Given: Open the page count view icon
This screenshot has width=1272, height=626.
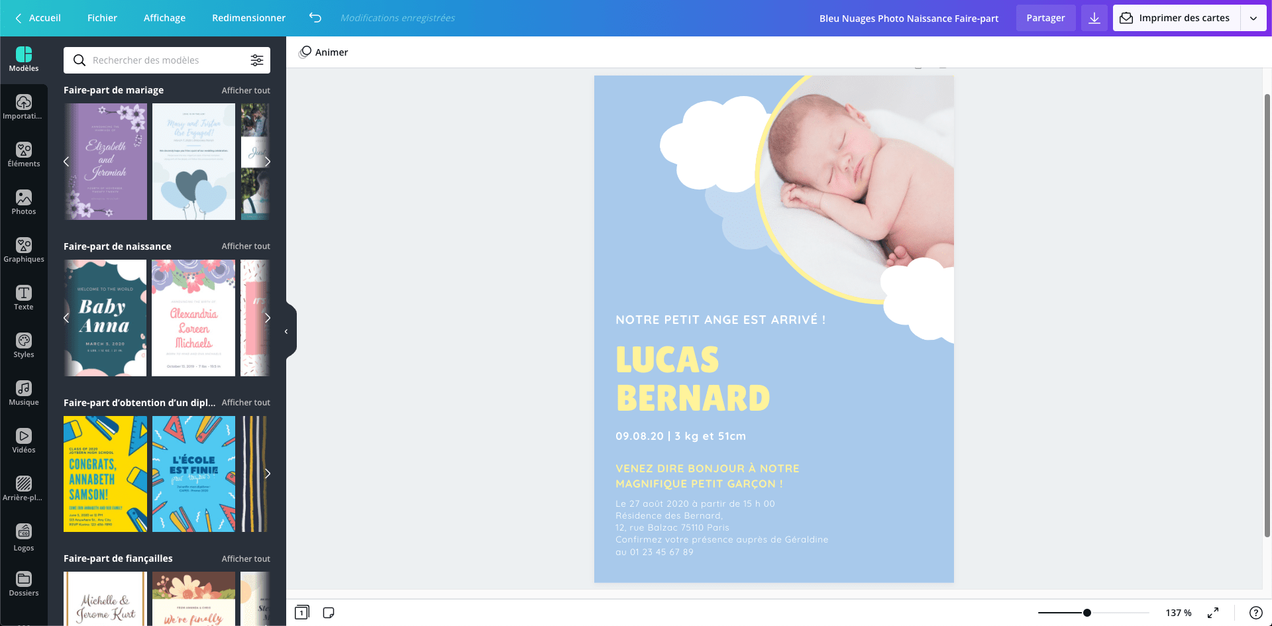Looking at the screenshot, I should click(302, 613).
